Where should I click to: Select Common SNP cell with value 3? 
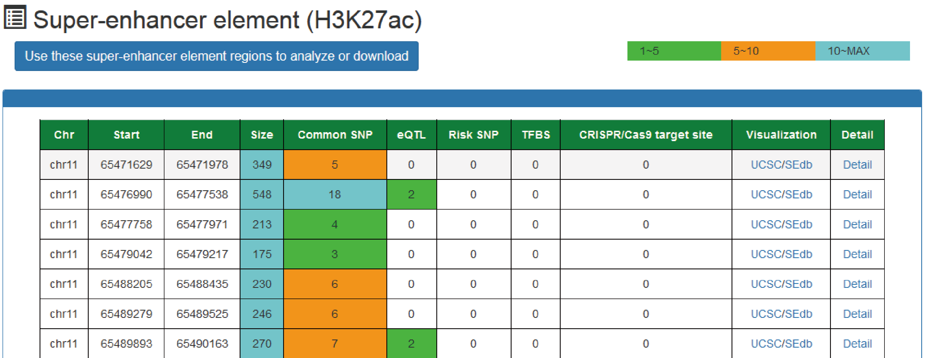click(335, 254)
